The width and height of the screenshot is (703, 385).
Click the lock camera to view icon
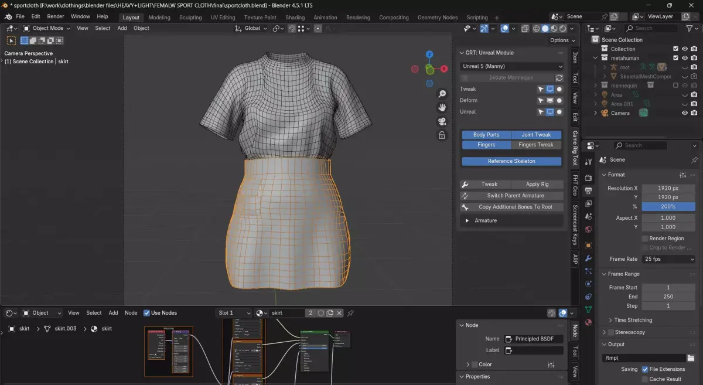click(x=442, y=135)
